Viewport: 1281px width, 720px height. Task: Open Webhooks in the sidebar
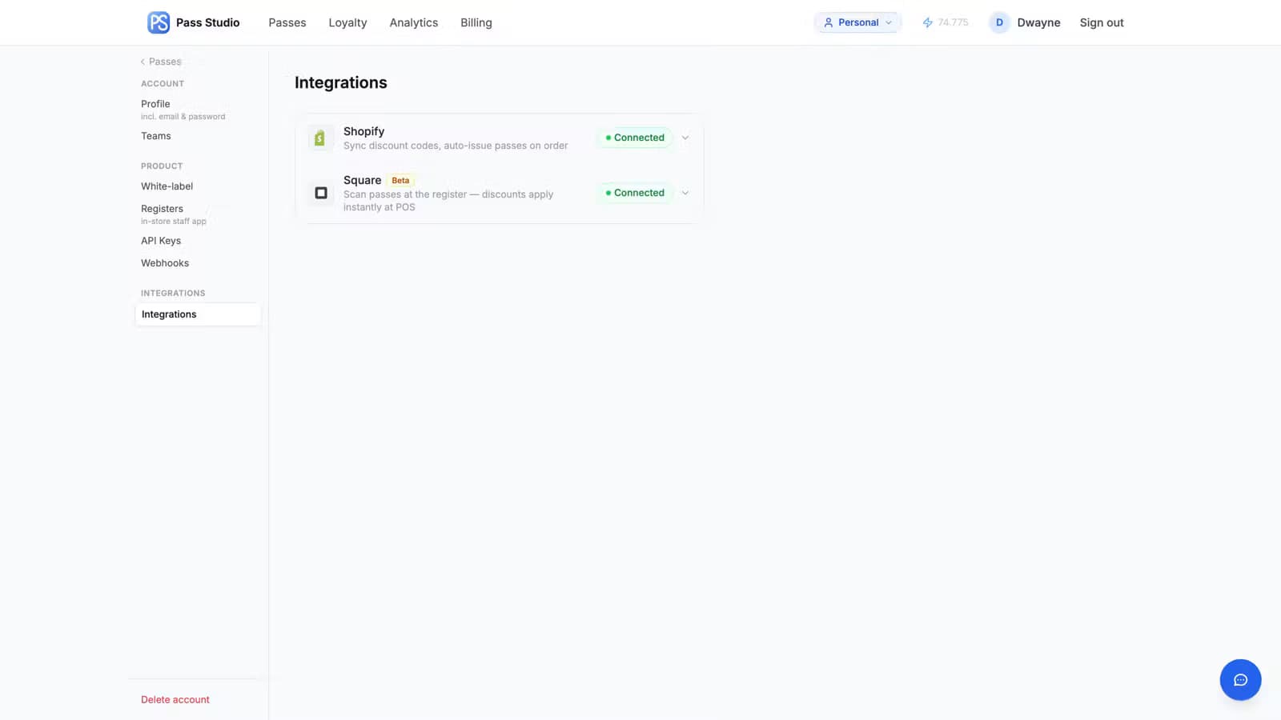tap(165, 263)
